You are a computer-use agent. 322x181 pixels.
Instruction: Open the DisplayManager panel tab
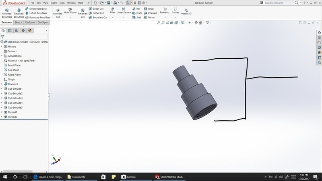30,31
